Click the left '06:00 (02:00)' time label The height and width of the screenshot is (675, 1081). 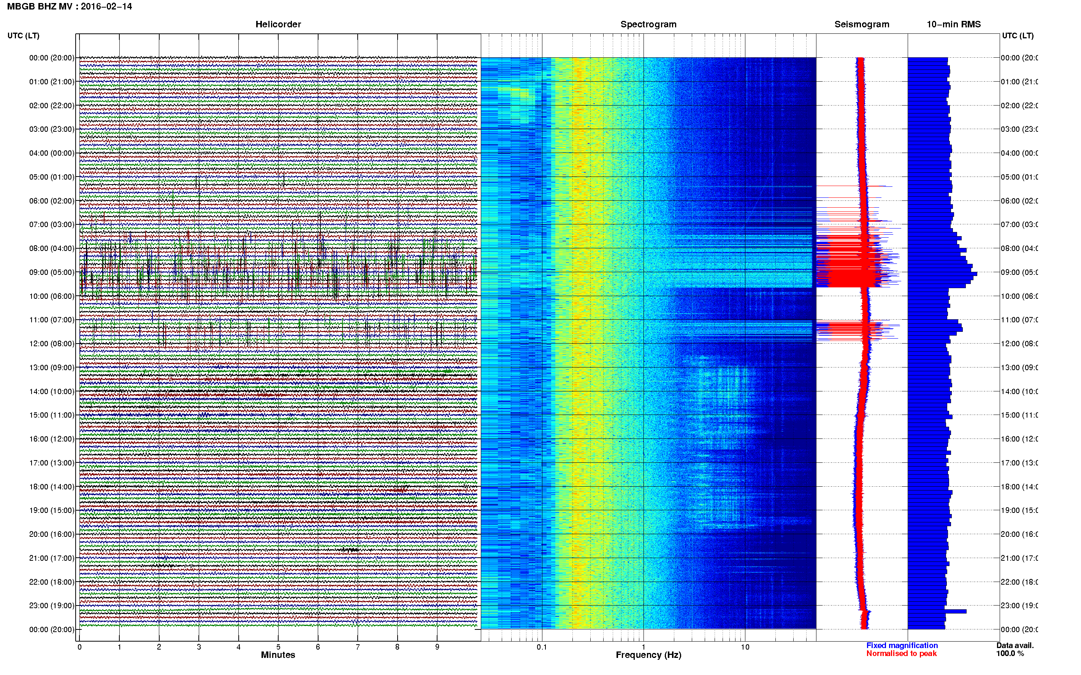point(52,201)
